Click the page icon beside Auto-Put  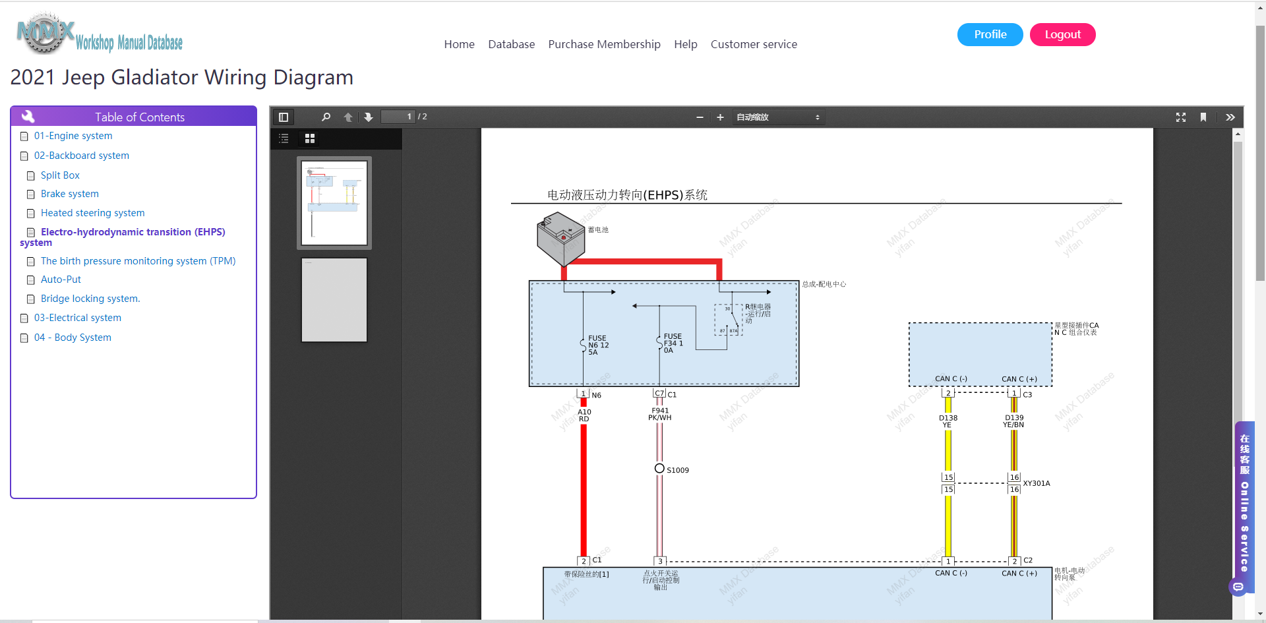(31, 280)
